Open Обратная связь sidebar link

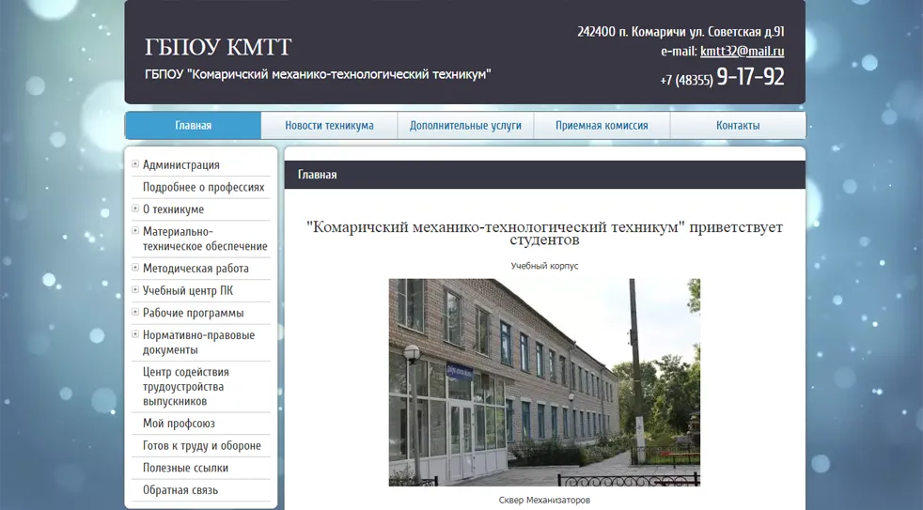tap(180, 490)
